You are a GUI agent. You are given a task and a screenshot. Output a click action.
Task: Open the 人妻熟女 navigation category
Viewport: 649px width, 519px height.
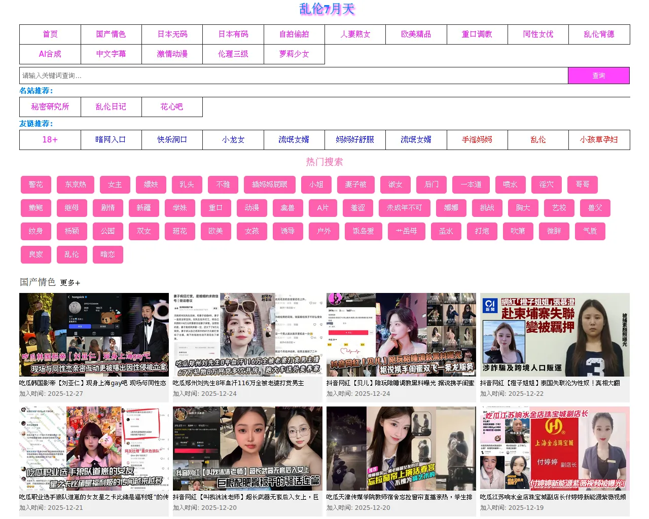point(355,34)
